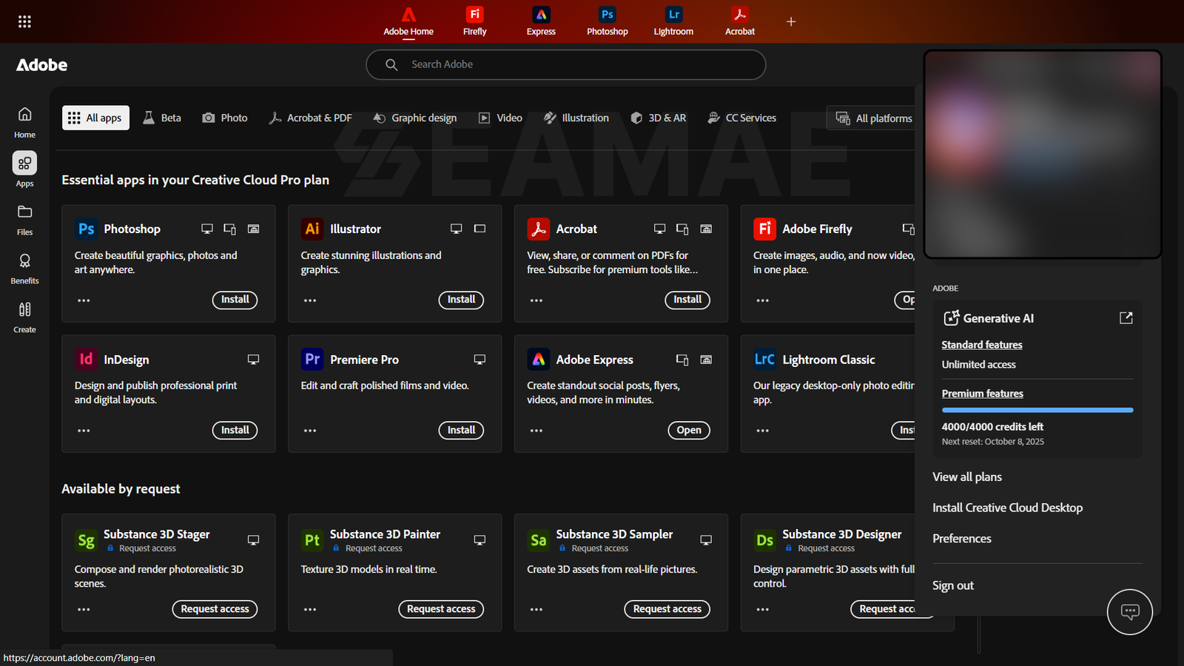Open more options for Acrobat card
Viewport: 1184px width, 666px height.
tap(536, 300)
